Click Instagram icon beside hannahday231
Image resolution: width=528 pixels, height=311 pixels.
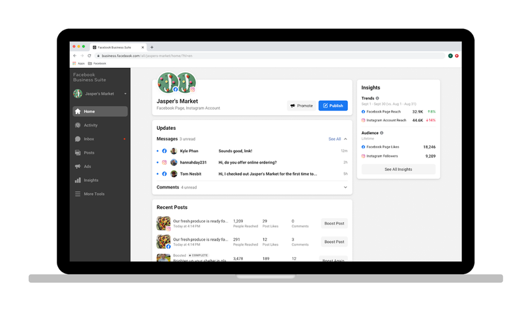[164, 162]
